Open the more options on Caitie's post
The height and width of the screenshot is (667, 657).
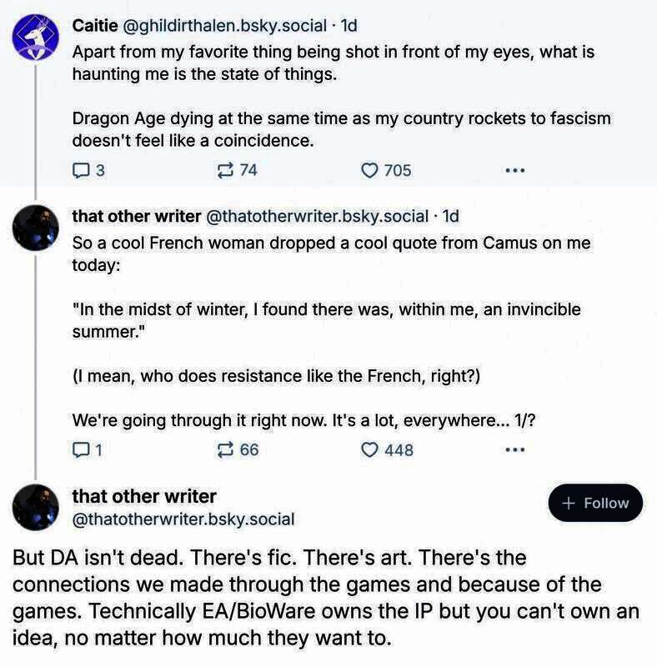point(515,170)
